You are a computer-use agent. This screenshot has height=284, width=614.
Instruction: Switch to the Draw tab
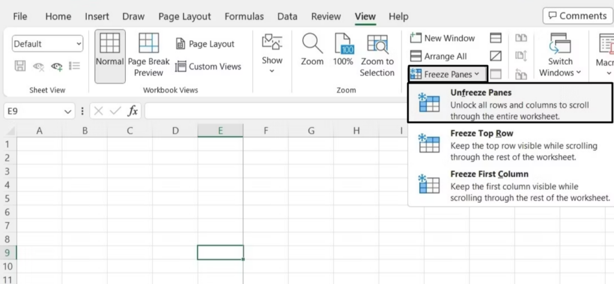pos(133,16)
